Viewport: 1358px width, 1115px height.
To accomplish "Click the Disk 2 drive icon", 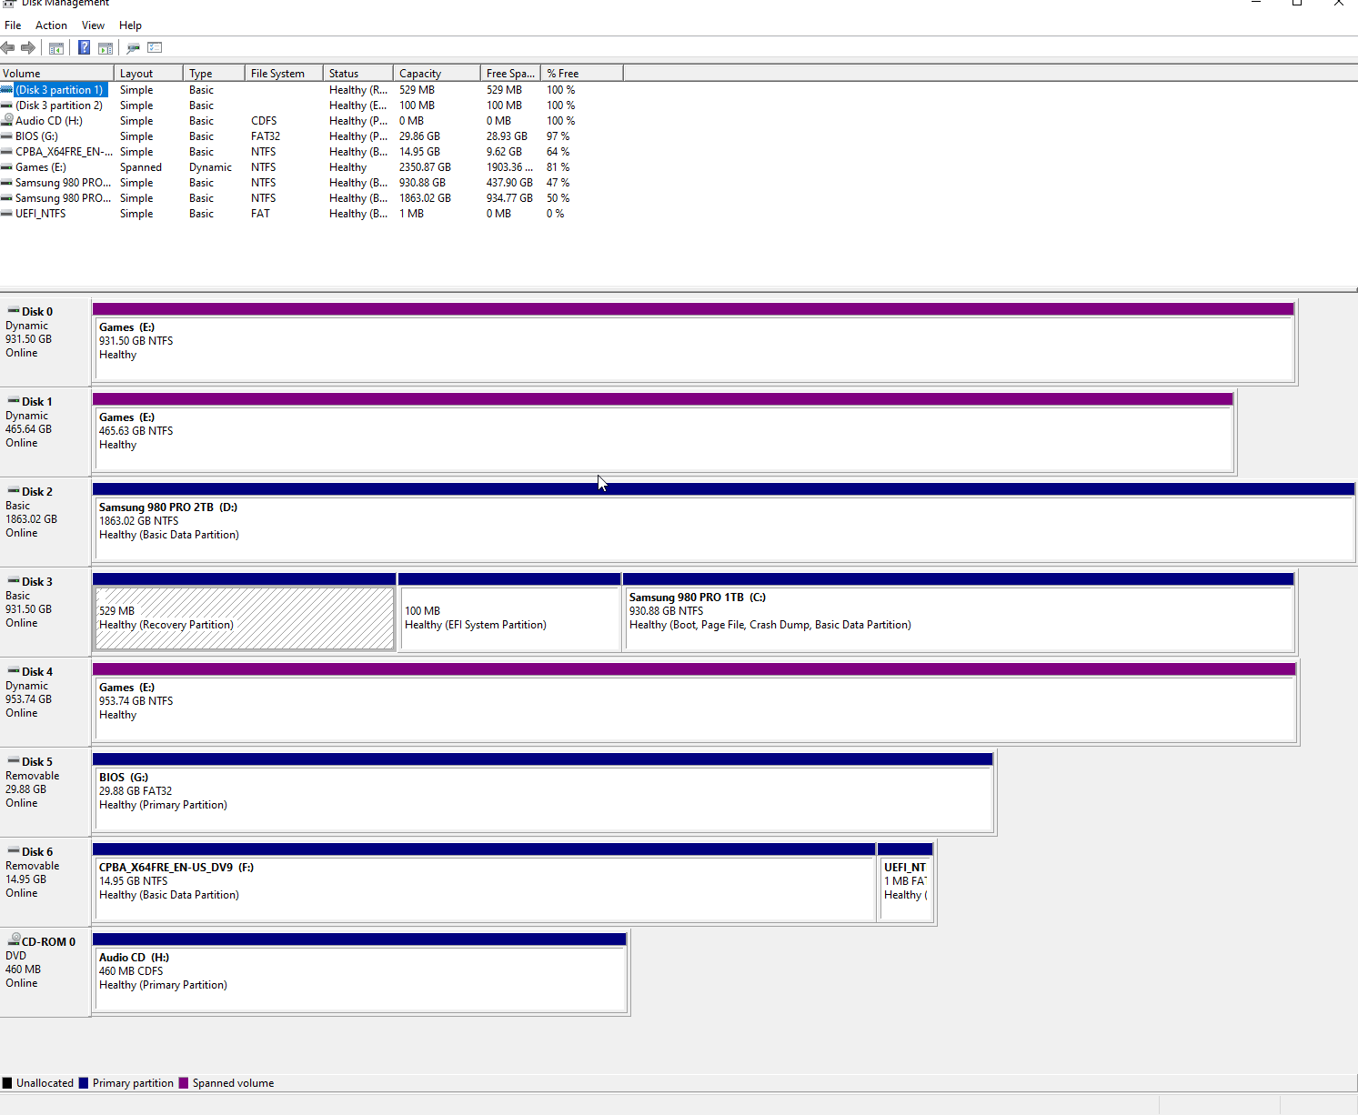I will [x=14, y=491].
